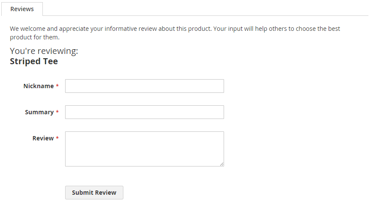371x211 pixels.
Task: Open the Reviews tab
Action: tap(22, 9)
